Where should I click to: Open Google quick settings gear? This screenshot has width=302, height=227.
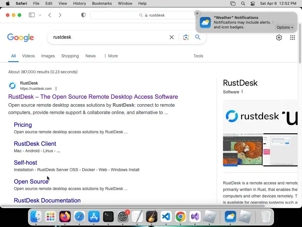pyautogui.click(x=279, y=38)
